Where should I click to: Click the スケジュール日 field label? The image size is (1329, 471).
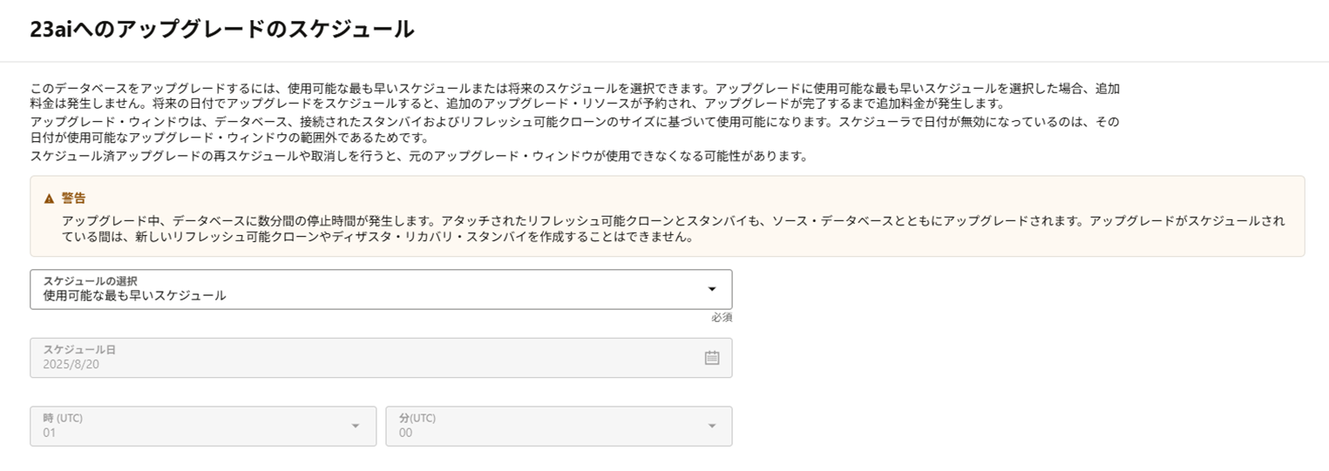point(80,349)
